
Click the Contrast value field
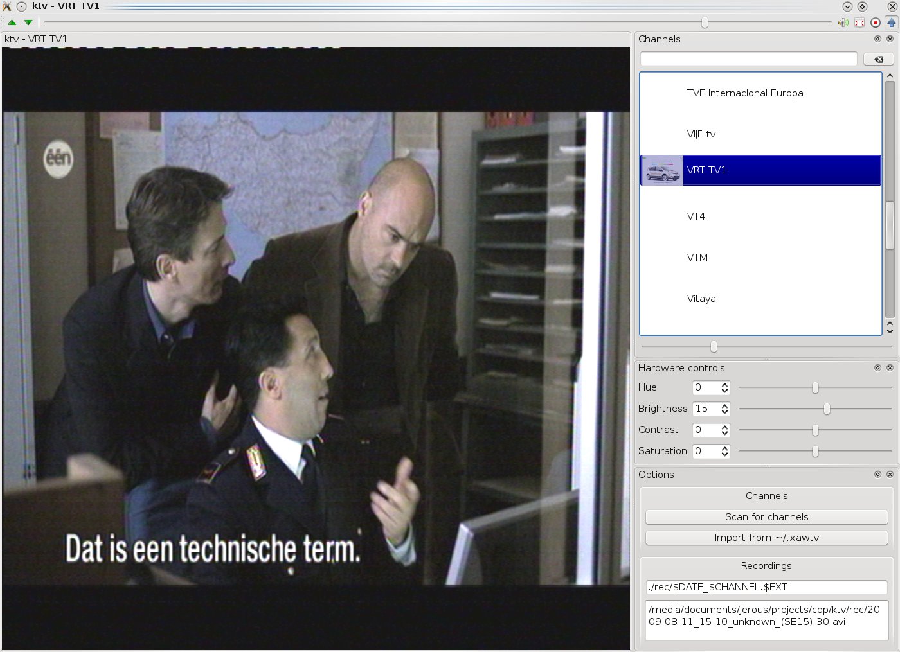706,430
